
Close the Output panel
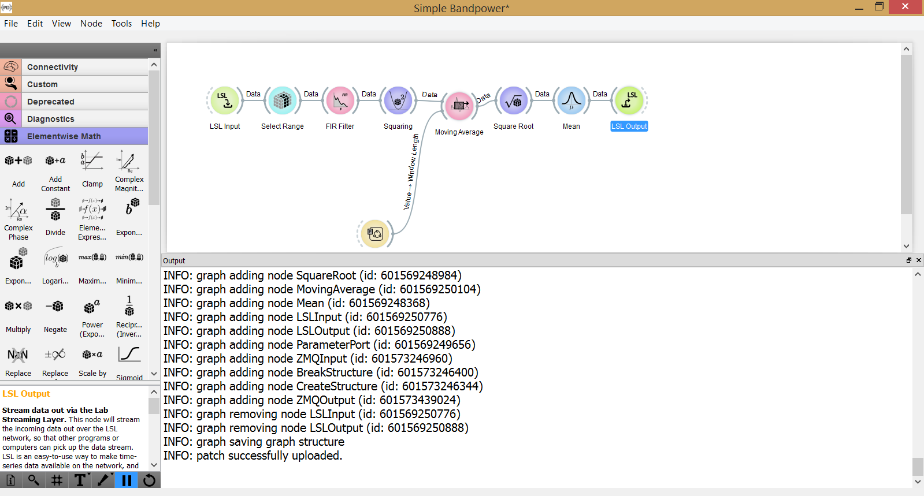pyautogui.click(x=919, y=260)
